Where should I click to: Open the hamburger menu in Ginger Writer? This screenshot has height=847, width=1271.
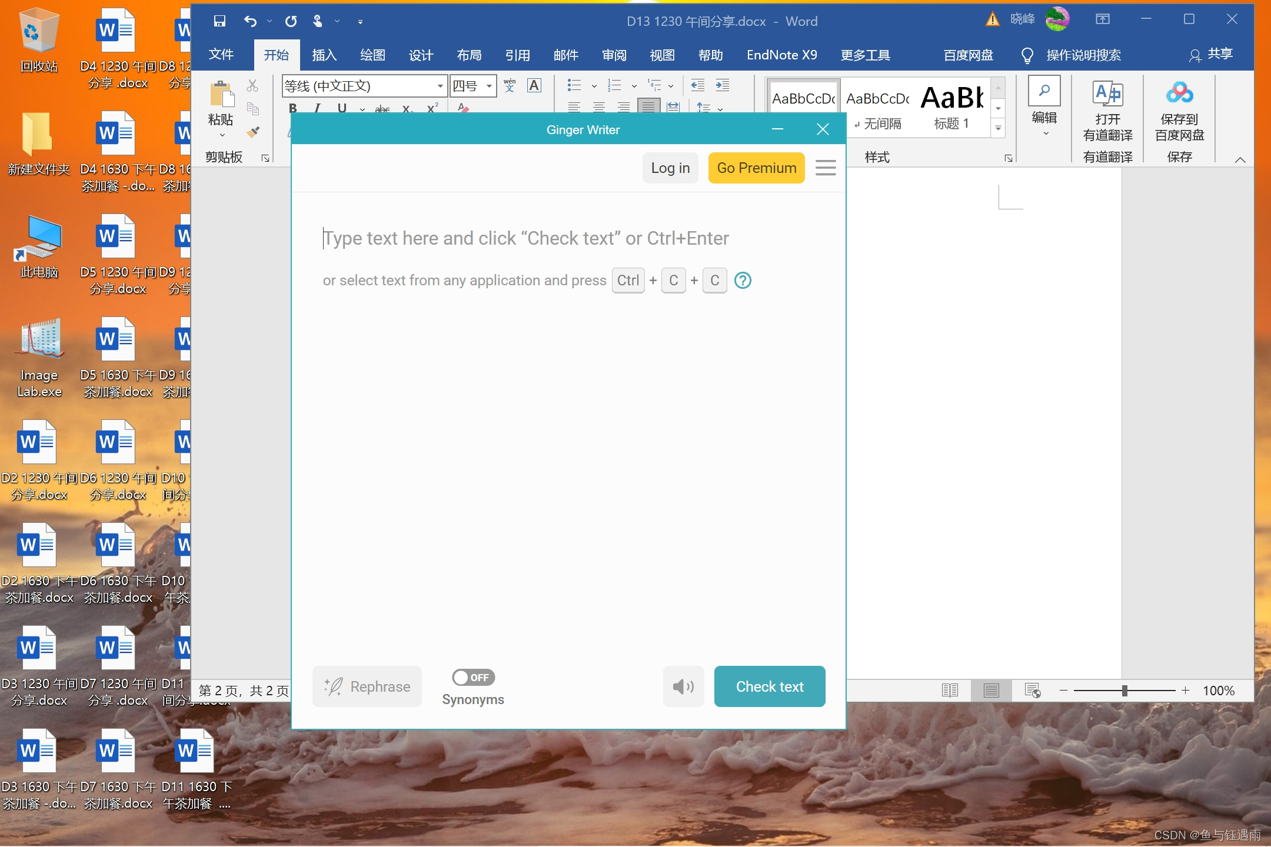826,168
